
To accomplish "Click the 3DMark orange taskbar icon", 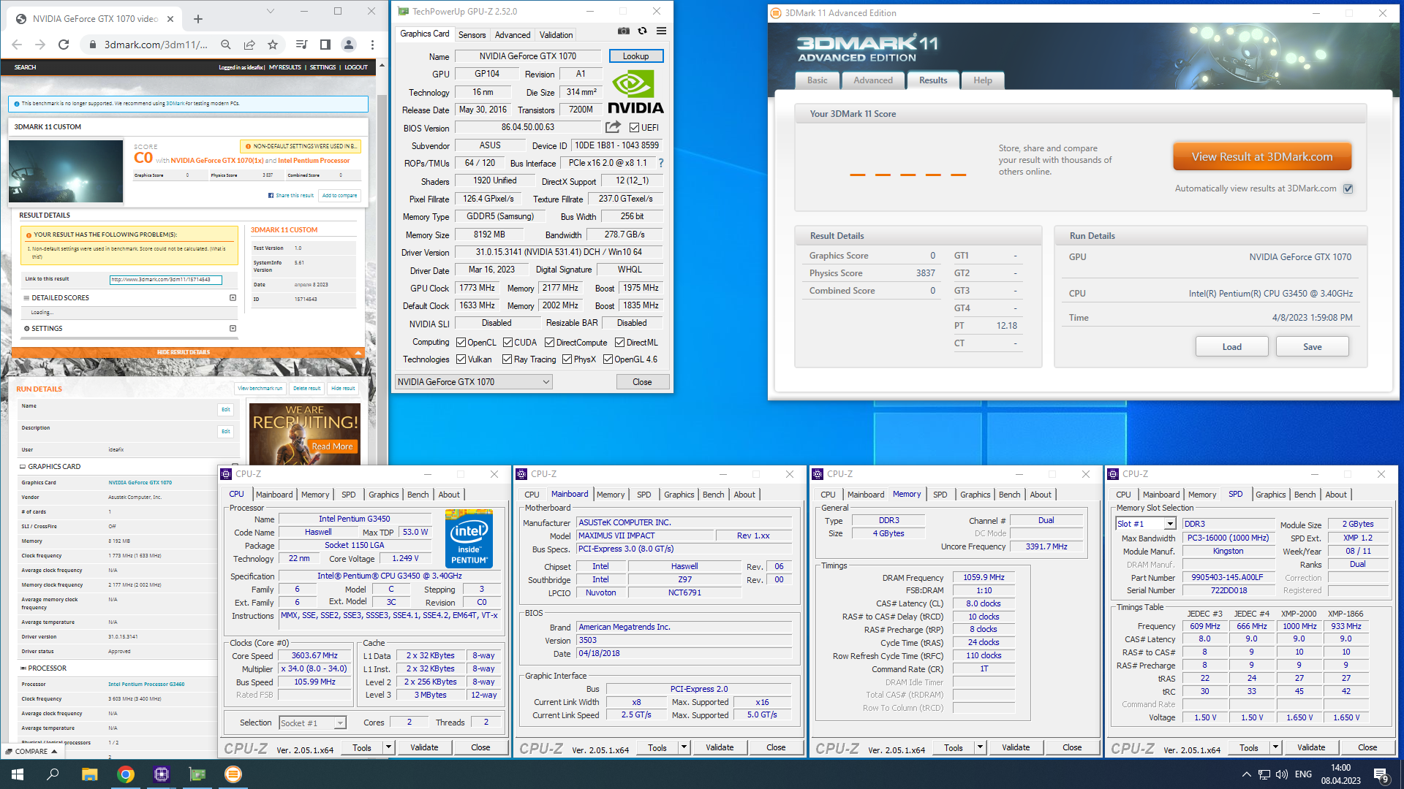I will [x=233, y=774].
